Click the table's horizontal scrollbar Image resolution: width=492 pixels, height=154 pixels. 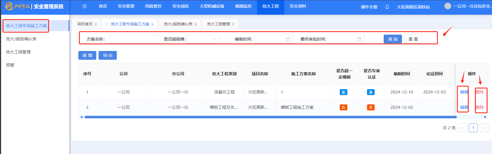click(270, 117)
